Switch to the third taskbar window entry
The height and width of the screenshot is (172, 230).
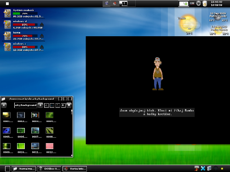[x=75, y=169]
